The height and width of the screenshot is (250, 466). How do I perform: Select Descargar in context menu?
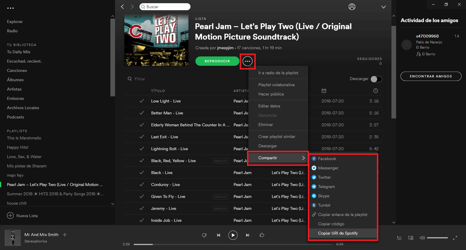[x=278, y=146]
